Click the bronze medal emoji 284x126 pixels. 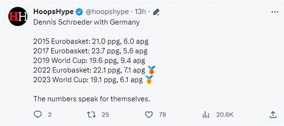pyautogui.click(x=152, y=70)
